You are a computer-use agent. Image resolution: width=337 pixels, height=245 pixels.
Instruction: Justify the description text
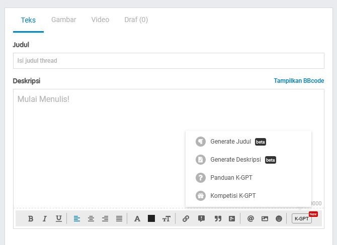pyautogui.click(x=119, y=219)
